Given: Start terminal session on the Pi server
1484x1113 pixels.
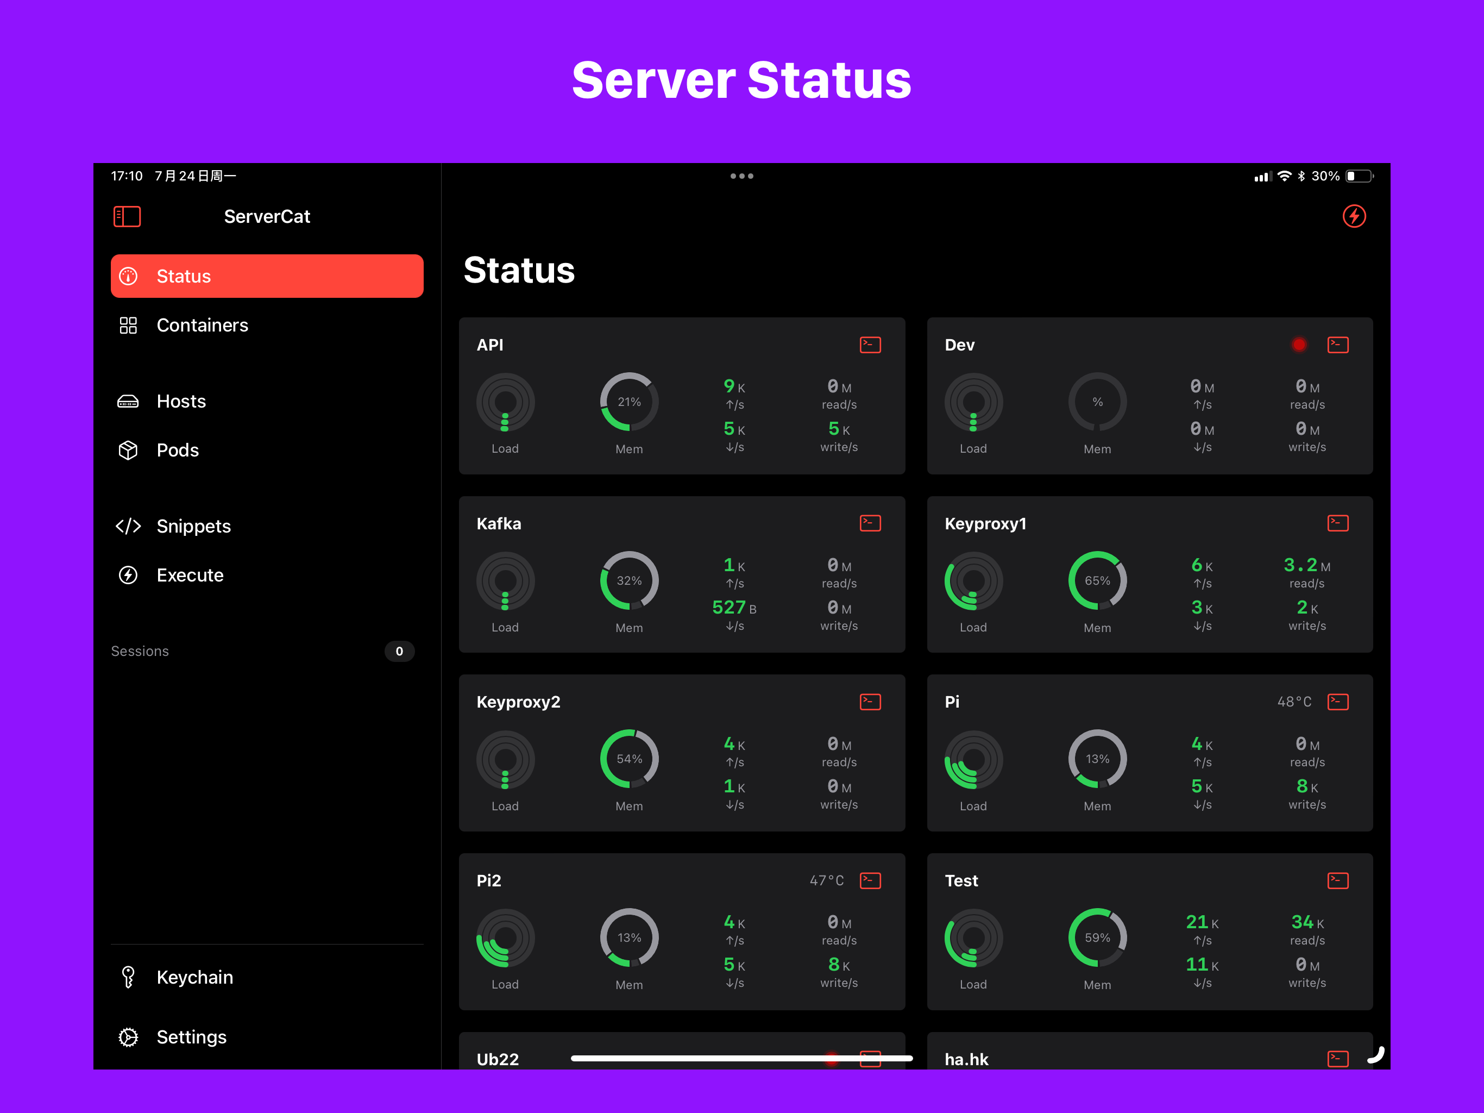Looking at the screenshot, I should [x=1338, y=702].
